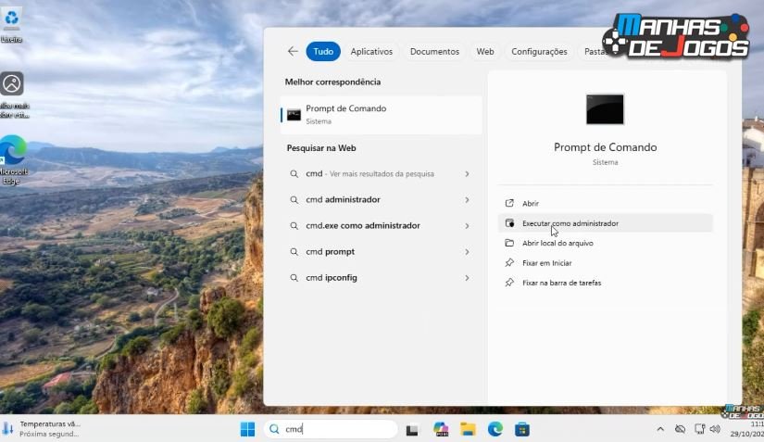Click the Task View taskbar icon
This screenshot has width=764, height=442.
413,429
